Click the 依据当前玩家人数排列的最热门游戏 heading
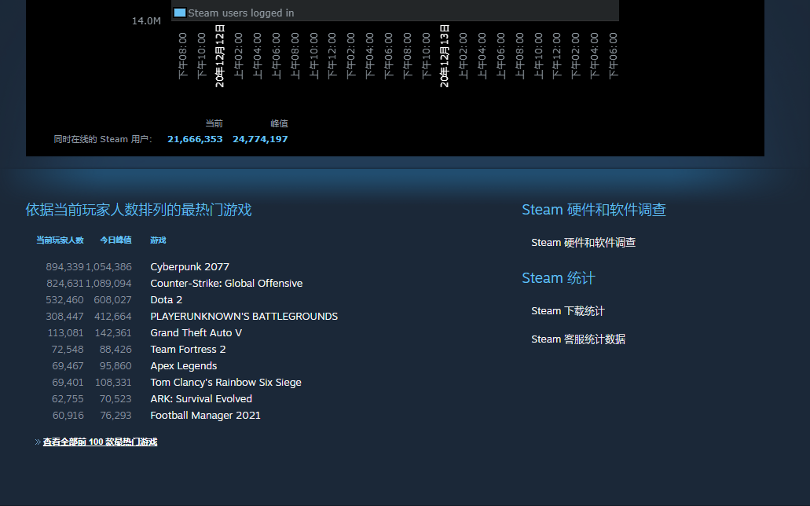 point(138,210)
